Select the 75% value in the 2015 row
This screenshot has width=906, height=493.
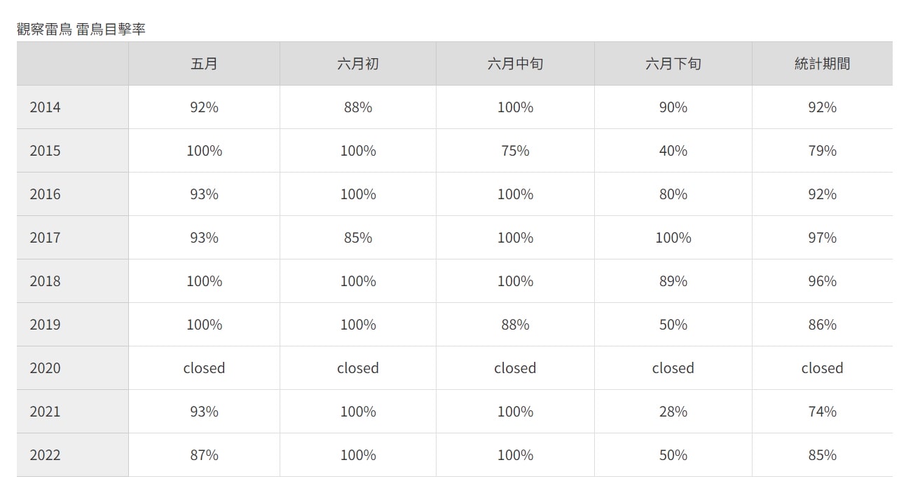pyautogui.click(x=515, y=151)
